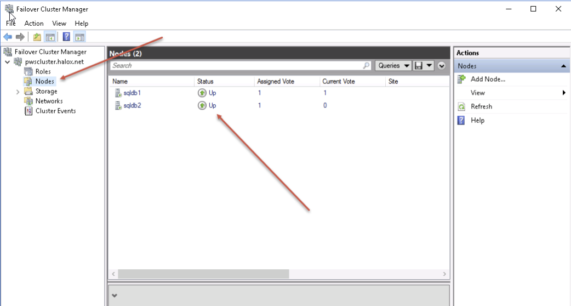Click the Back arrow toolbar icon

(x=8, y=37)
